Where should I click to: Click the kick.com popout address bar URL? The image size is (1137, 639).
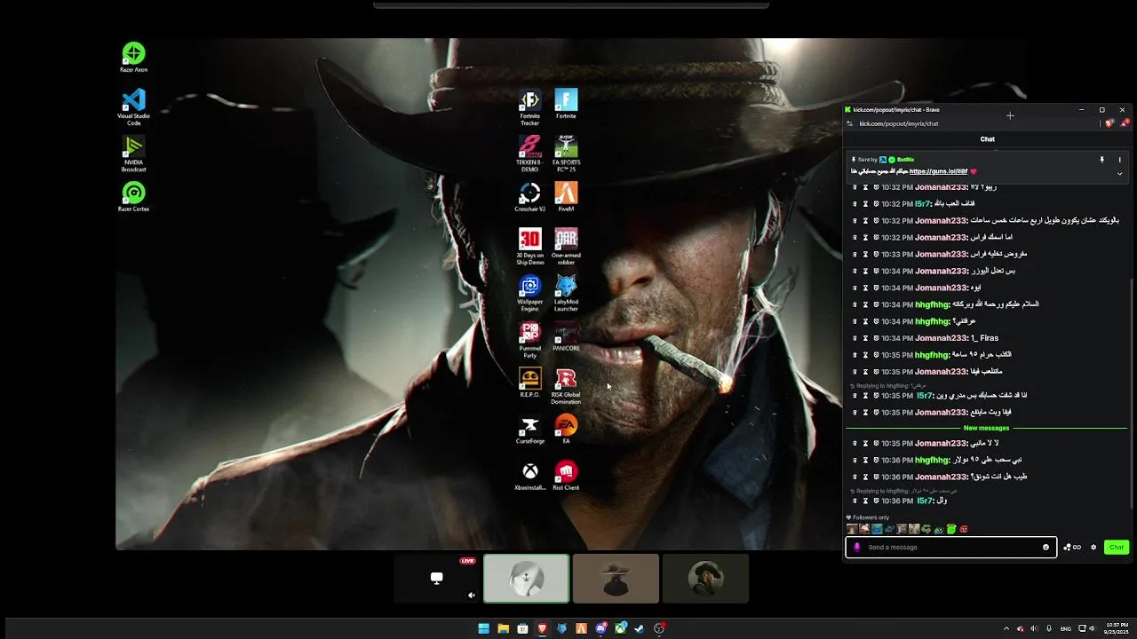click(x=899, y=123)
